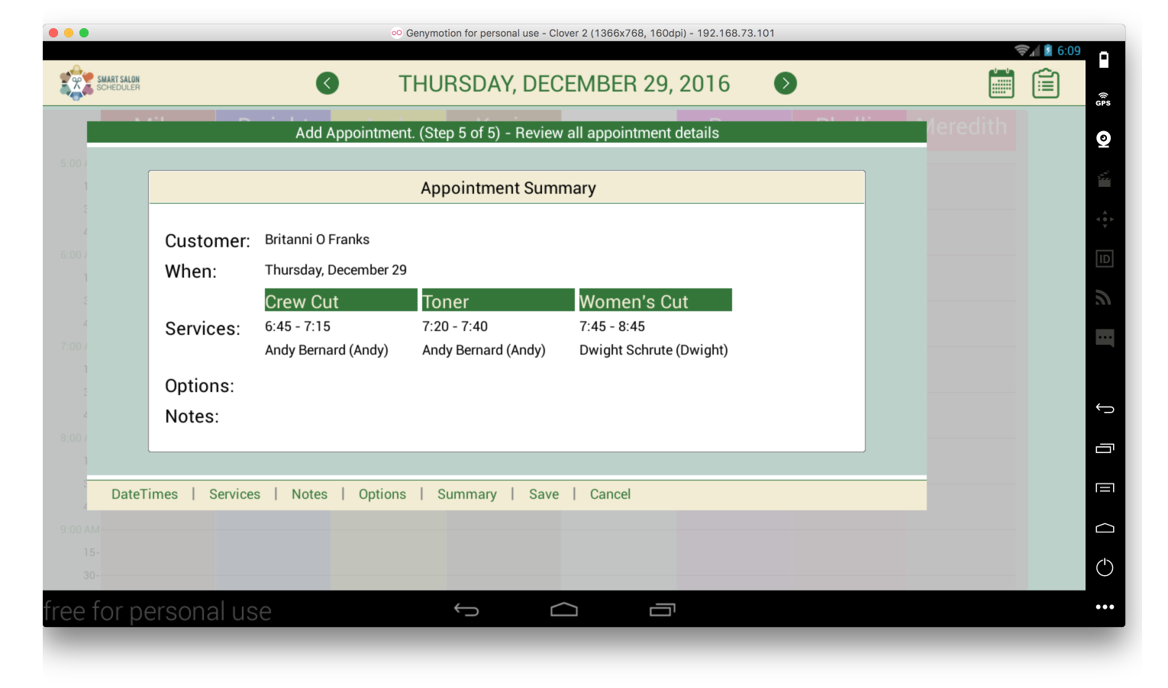Click Dwight Schrute (Dwight) stylist name
Screen dimensions: 1168x688
coord(653,350)
